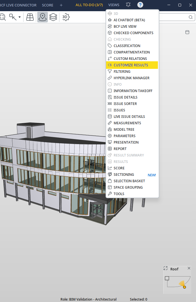
Task: Click the orange camera marker in minimap
Action: click(185, 287)
